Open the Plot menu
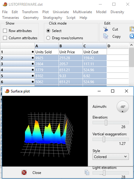The width and height of the screenshot is (134, 179). (x=46, y=12)
